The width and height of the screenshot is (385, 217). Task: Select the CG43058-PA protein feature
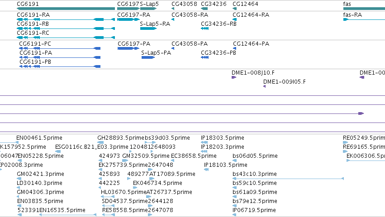click(x=173, y=48)
